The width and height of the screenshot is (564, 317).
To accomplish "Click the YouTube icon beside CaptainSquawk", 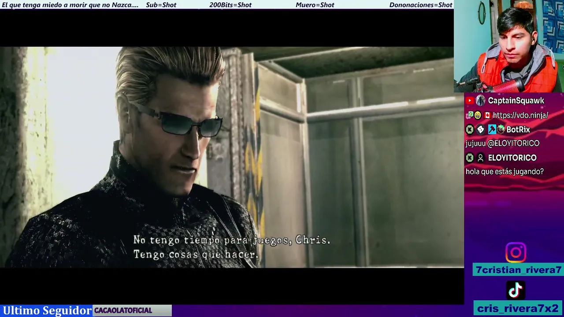I will pos(470,101).
